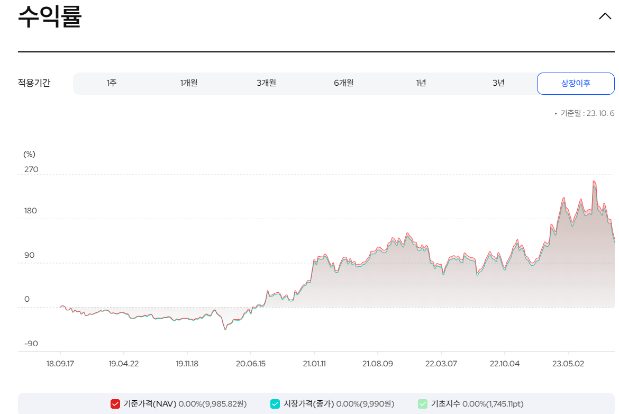
Task: Click the 23.05.02 x-axis date label
Action: click(568, 363)
